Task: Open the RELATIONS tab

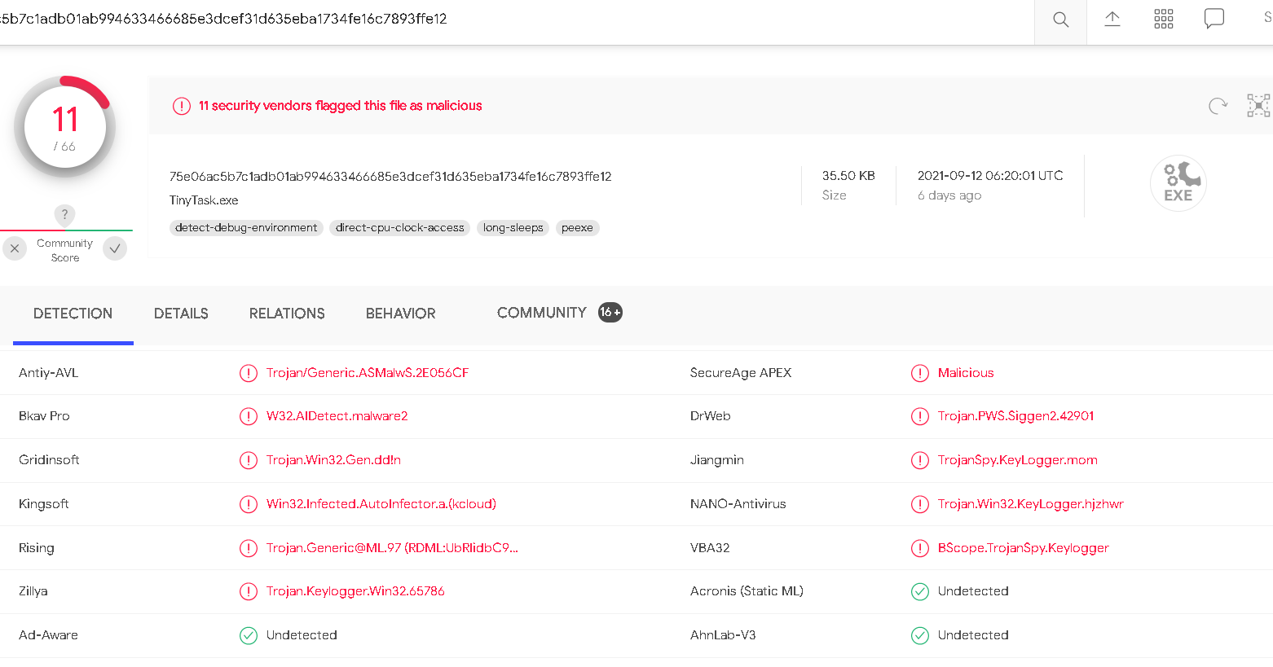Action: [287, 314]
